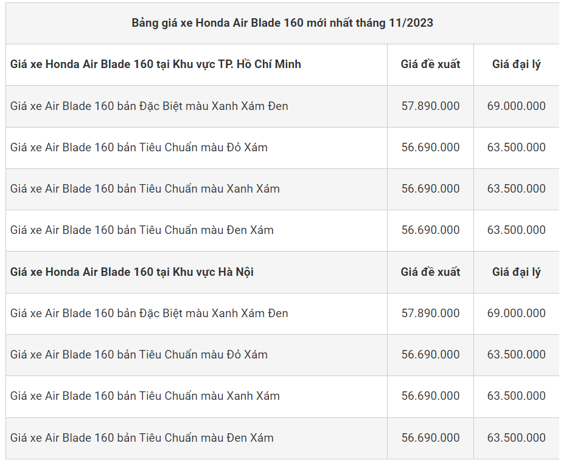Click the 57.890.000 suggested price in Hồ Chí Minh section
Screen dimensions: 561x463
click(x=430, y=106)
